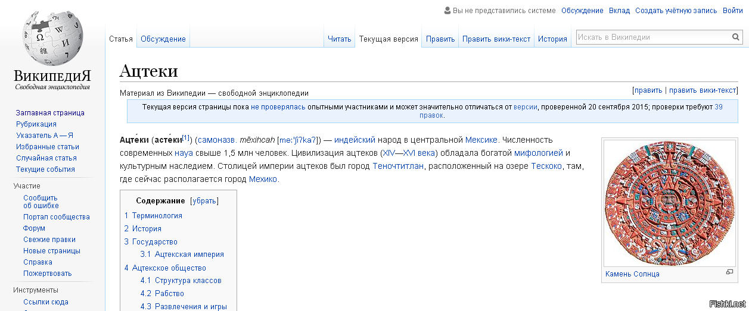Click the Инструменты sidebar heading
The width and height of the screenshot is (749, 311).
[x=36, y=290]
